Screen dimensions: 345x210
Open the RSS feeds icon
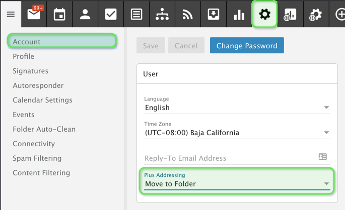(x=187, y=14)
